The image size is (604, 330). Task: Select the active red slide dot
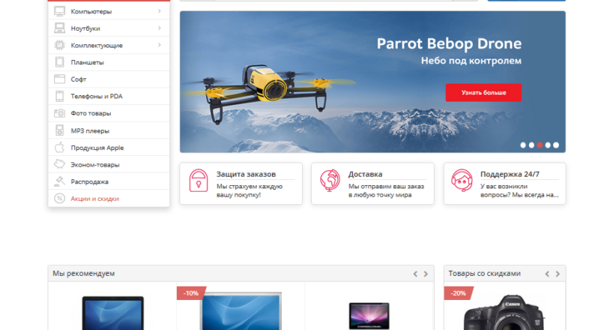[x=540, y=145]
